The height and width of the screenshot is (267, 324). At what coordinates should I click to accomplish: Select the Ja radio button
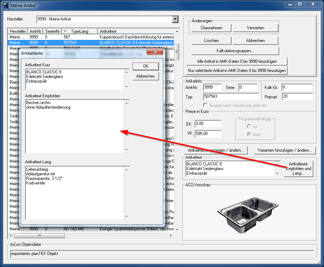coord(249,126)
